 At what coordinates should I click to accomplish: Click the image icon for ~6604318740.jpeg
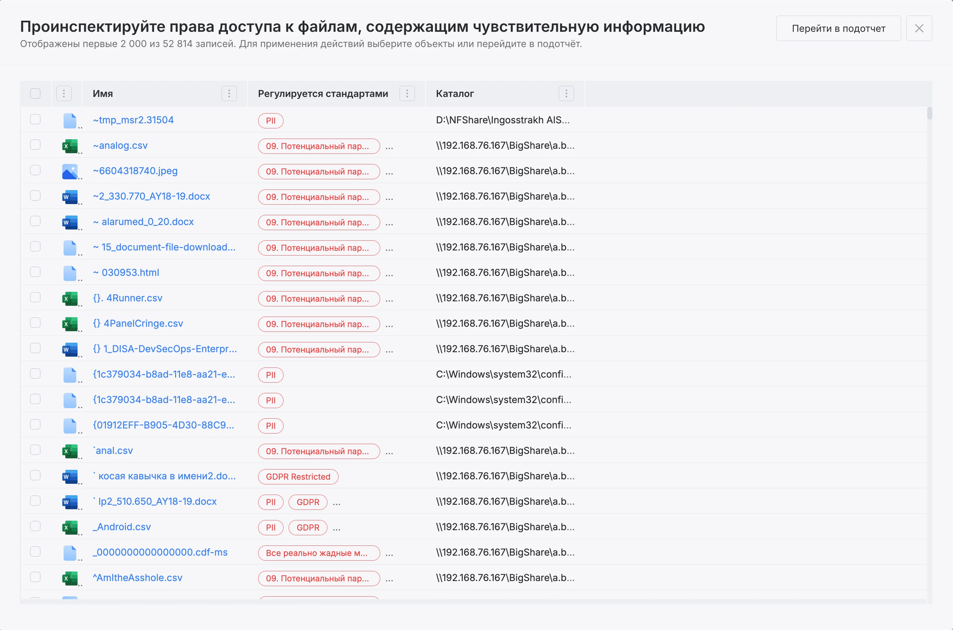[x=70, y=172]
